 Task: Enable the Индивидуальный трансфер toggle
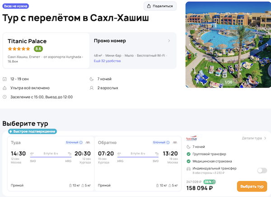(262, 170)
